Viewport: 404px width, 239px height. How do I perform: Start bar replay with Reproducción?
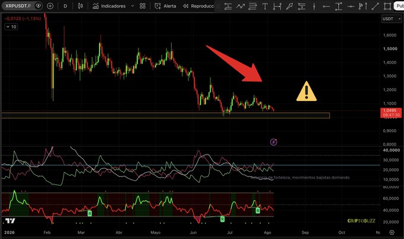[x=198, y=6]
